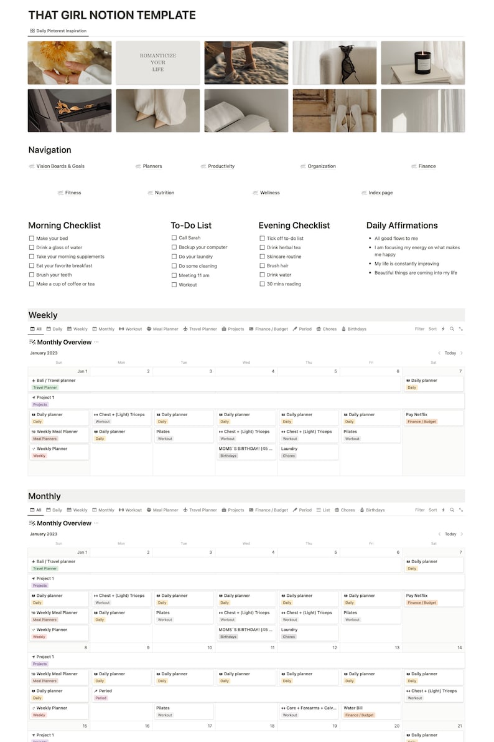Open the Wellness page link
This screenshot has width=494, height=742.
(266, 193)
